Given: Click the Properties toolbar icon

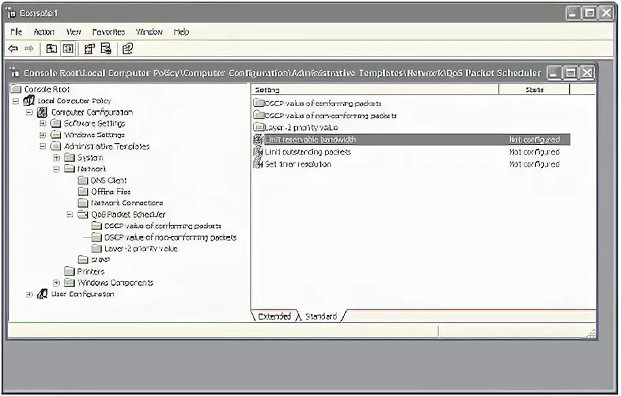Looking at the screenshot, I should point(90,48).
